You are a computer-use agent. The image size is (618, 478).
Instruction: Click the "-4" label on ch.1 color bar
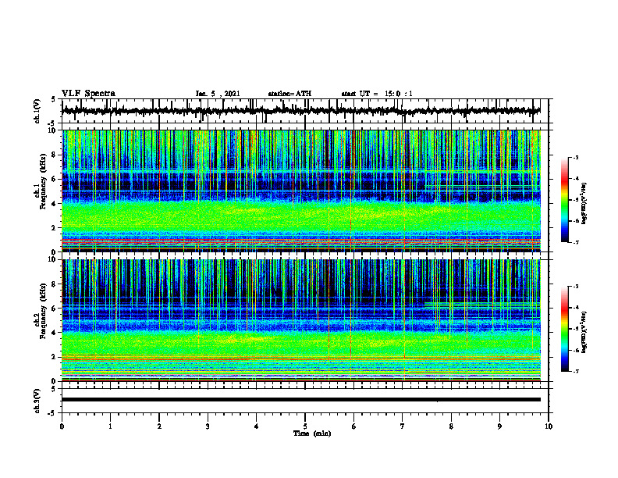[576, 179]
